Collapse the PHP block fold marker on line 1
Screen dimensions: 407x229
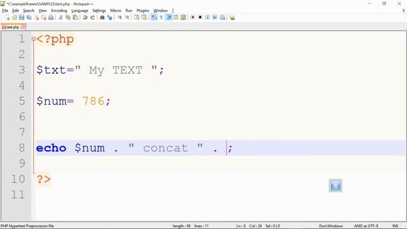pos(33,39)
